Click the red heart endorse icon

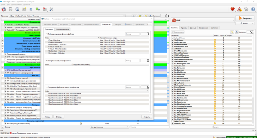tap(232, 9)
